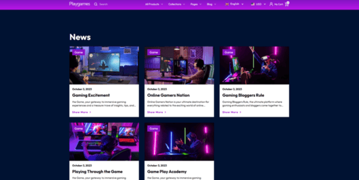Open Online Gamers Nation article image
This screenshot has height=180, width=359.
pos(179,65)
